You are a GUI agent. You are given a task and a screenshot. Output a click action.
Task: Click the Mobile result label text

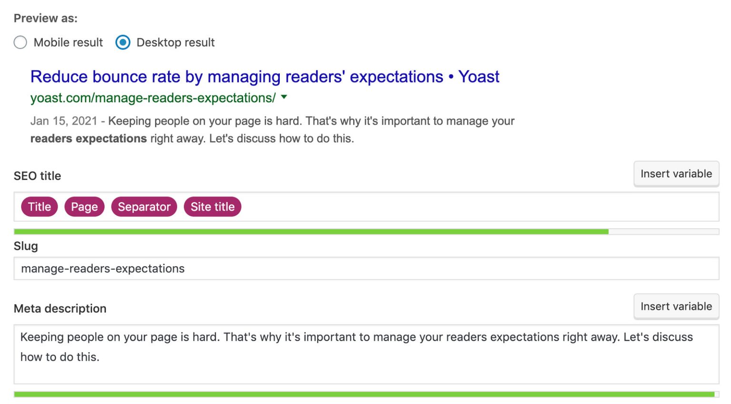coord(68,43)
